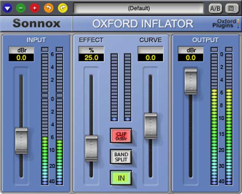
Task: Click the left Output level meter
Action: [x=214, y=119]
